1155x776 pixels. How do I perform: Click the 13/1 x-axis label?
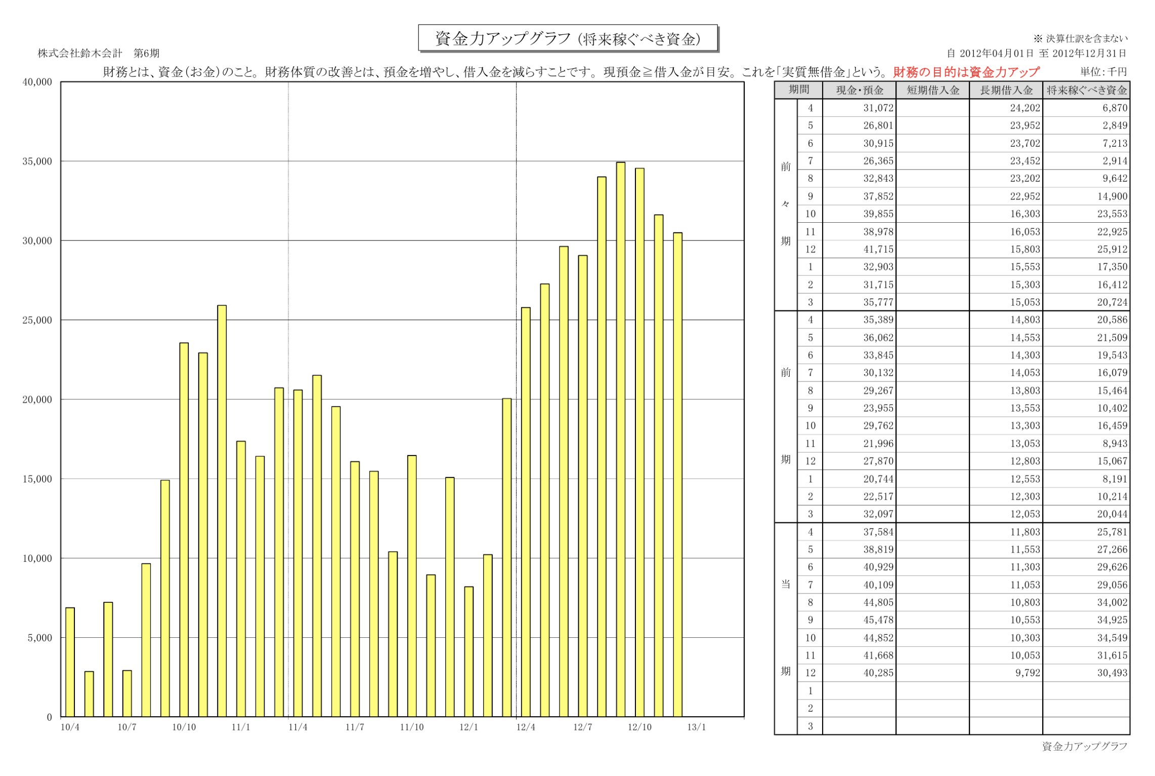pyautogui.click(x=696, y=727)
